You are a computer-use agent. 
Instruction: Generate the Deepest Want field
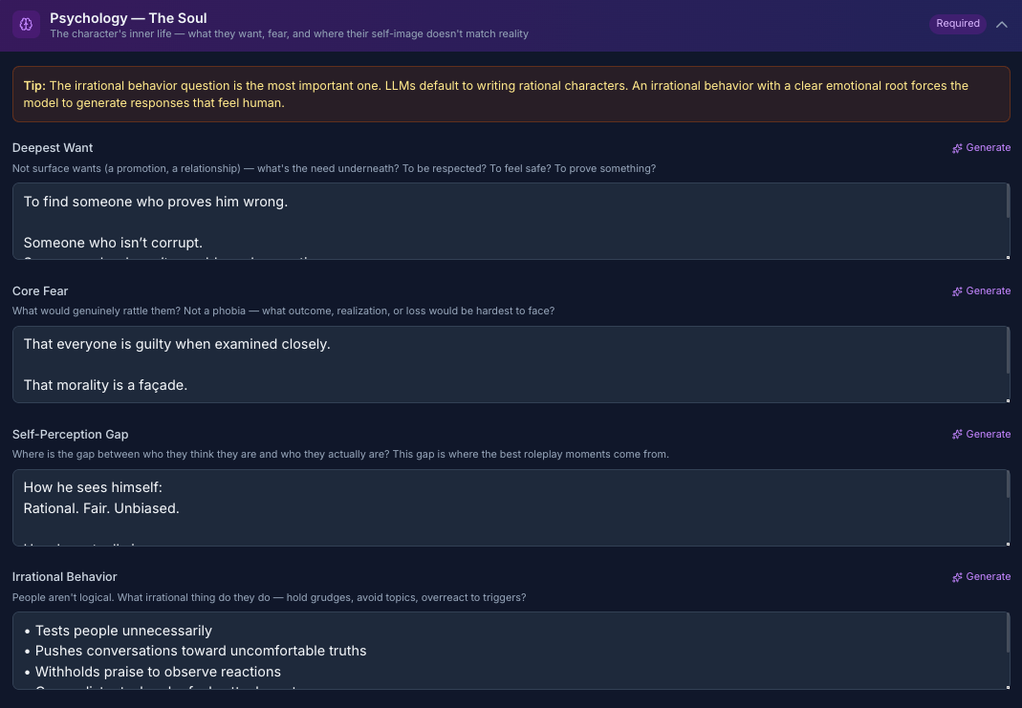point(981,148)
